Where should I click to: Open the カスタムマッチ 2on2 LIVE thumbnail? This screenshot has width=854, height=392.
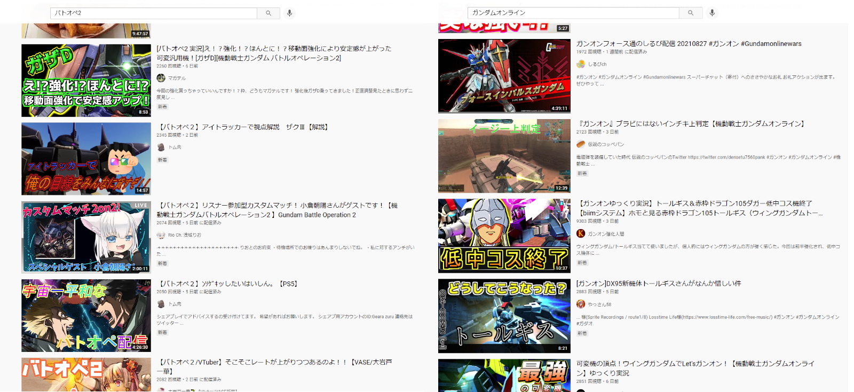click(86, 237)
